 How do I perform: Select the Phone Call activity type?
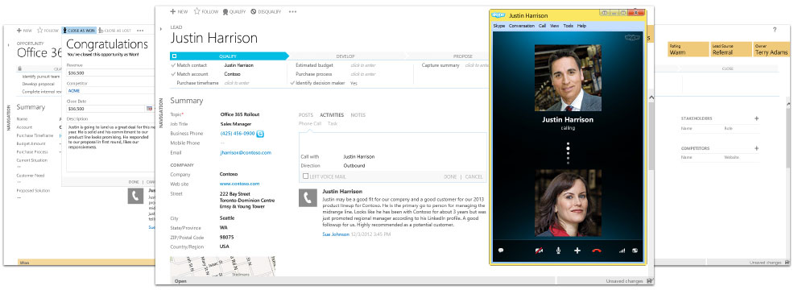[310, 124]
